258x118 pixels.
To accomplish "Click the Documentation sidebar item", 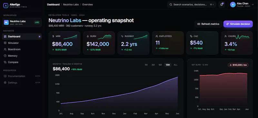I will 22,76.
